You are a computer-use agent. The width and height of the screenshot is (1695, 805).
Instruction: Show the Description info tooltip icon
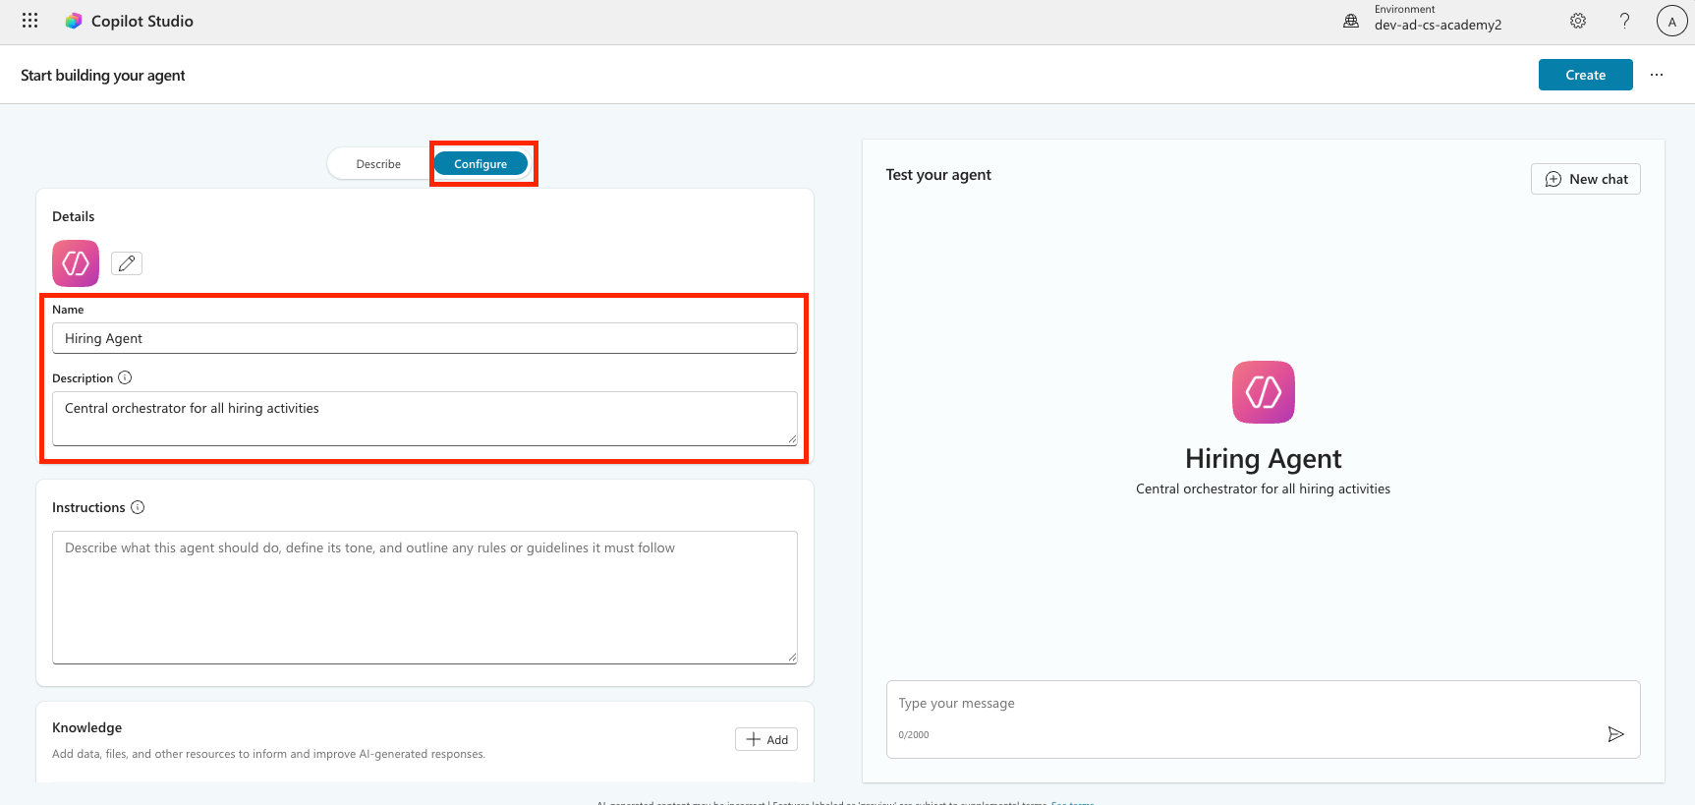(x=125, y=377)
